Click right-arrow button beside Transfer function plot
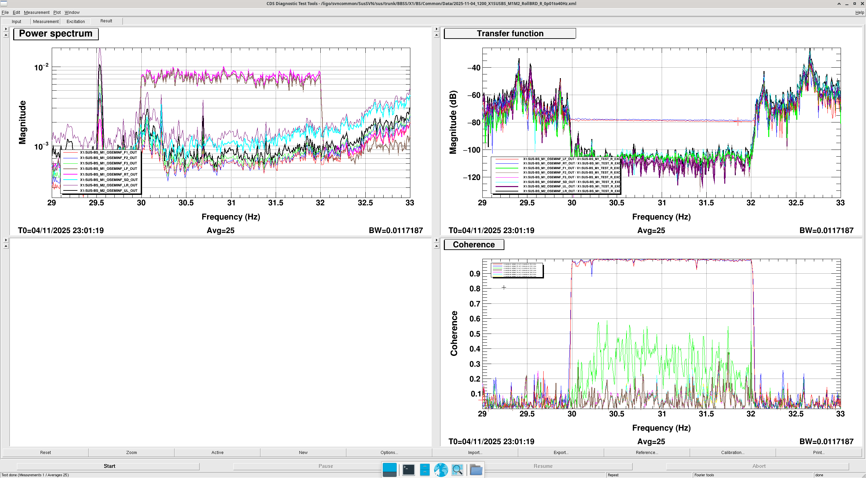 [x=436, y=29]
